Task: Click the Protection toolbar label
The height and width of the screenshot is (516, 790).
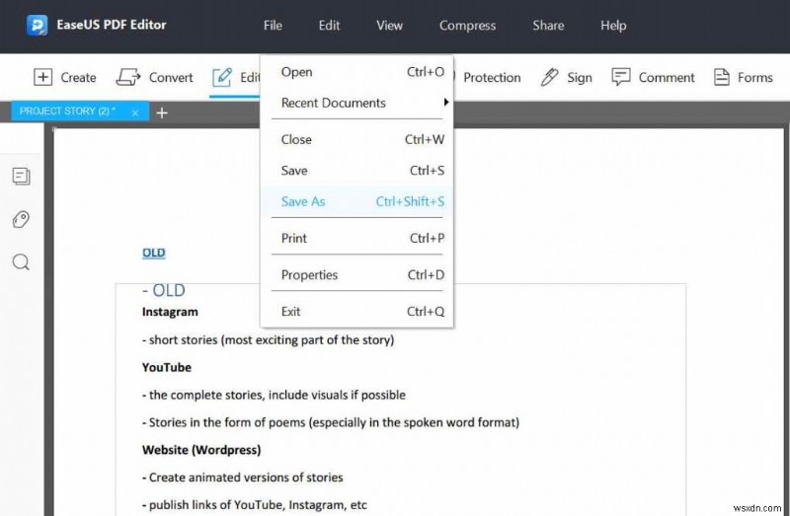Action: click(492, 78)
